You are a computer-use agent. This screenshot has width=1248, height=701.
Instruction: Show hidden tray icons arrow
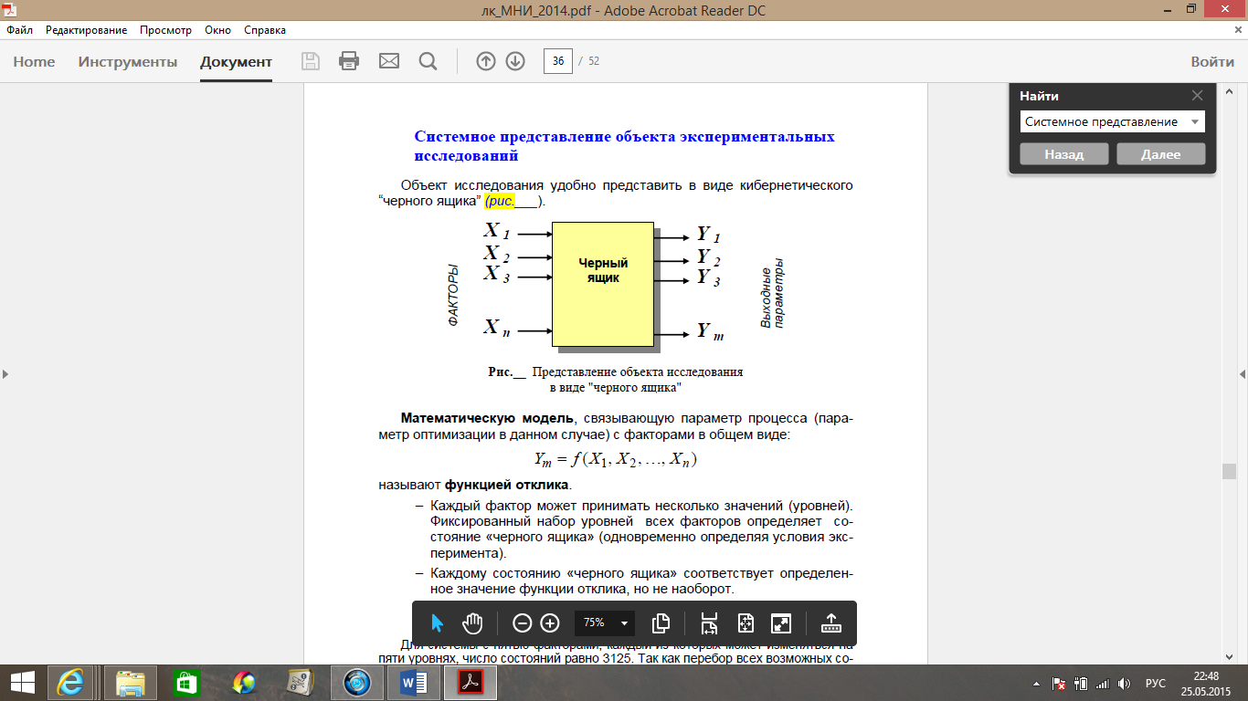pos(1037,684)
